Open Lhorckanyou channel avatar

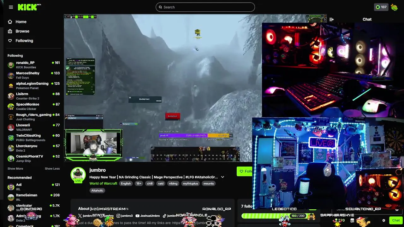point(11,148)
